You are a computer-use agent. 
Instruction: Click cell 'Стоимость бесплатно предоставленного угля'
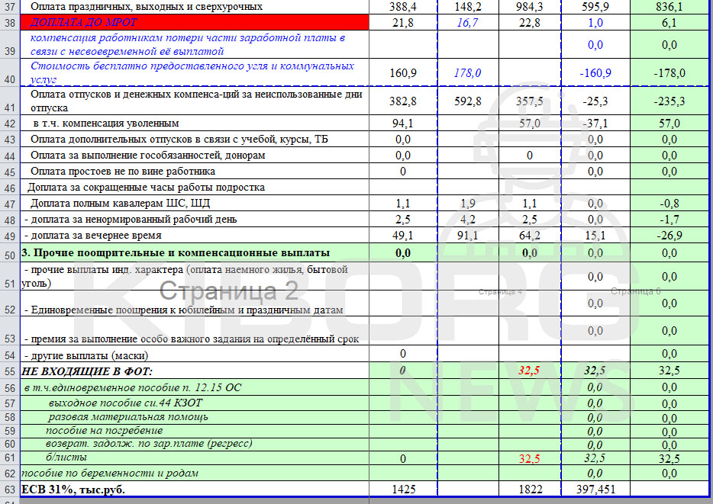194,72
